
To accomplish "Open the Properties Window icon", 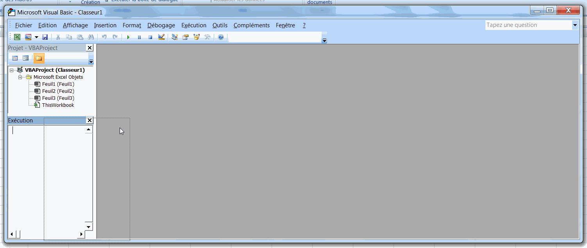I will 186,37.
